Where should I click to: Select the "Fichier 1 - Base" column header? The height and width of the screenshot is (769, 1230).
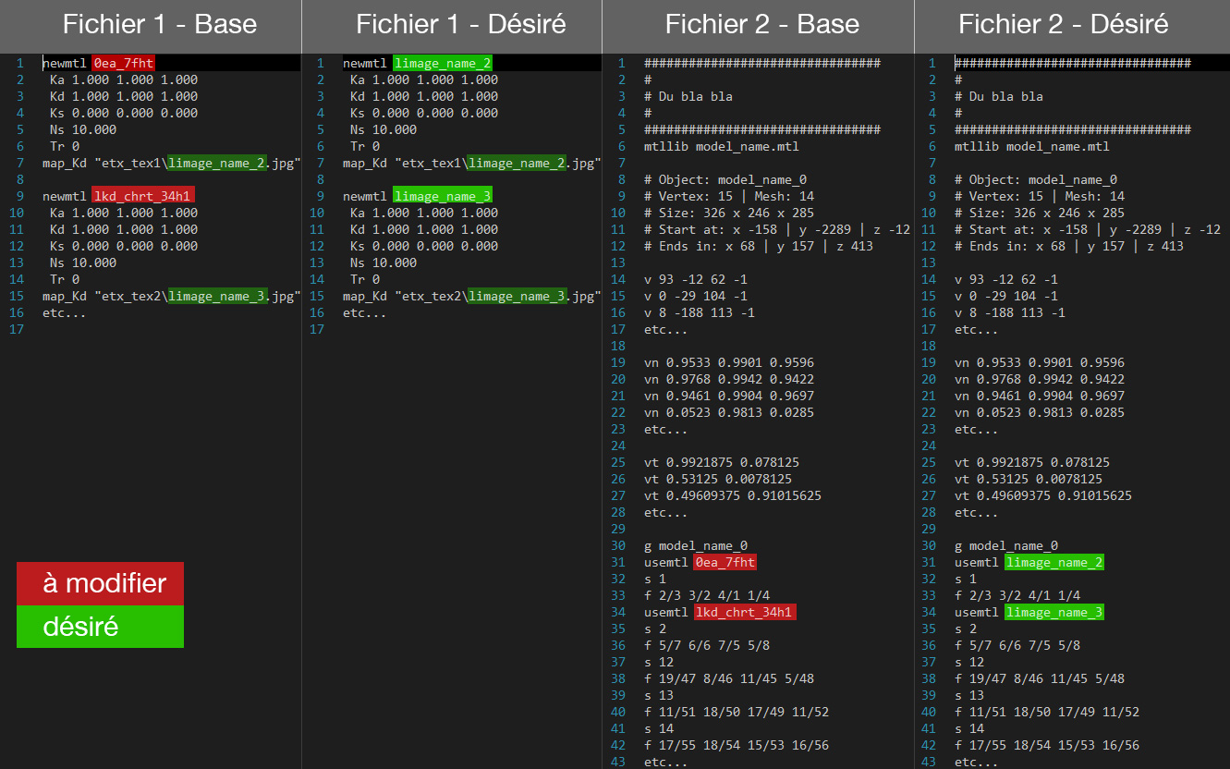coord(151,25)
